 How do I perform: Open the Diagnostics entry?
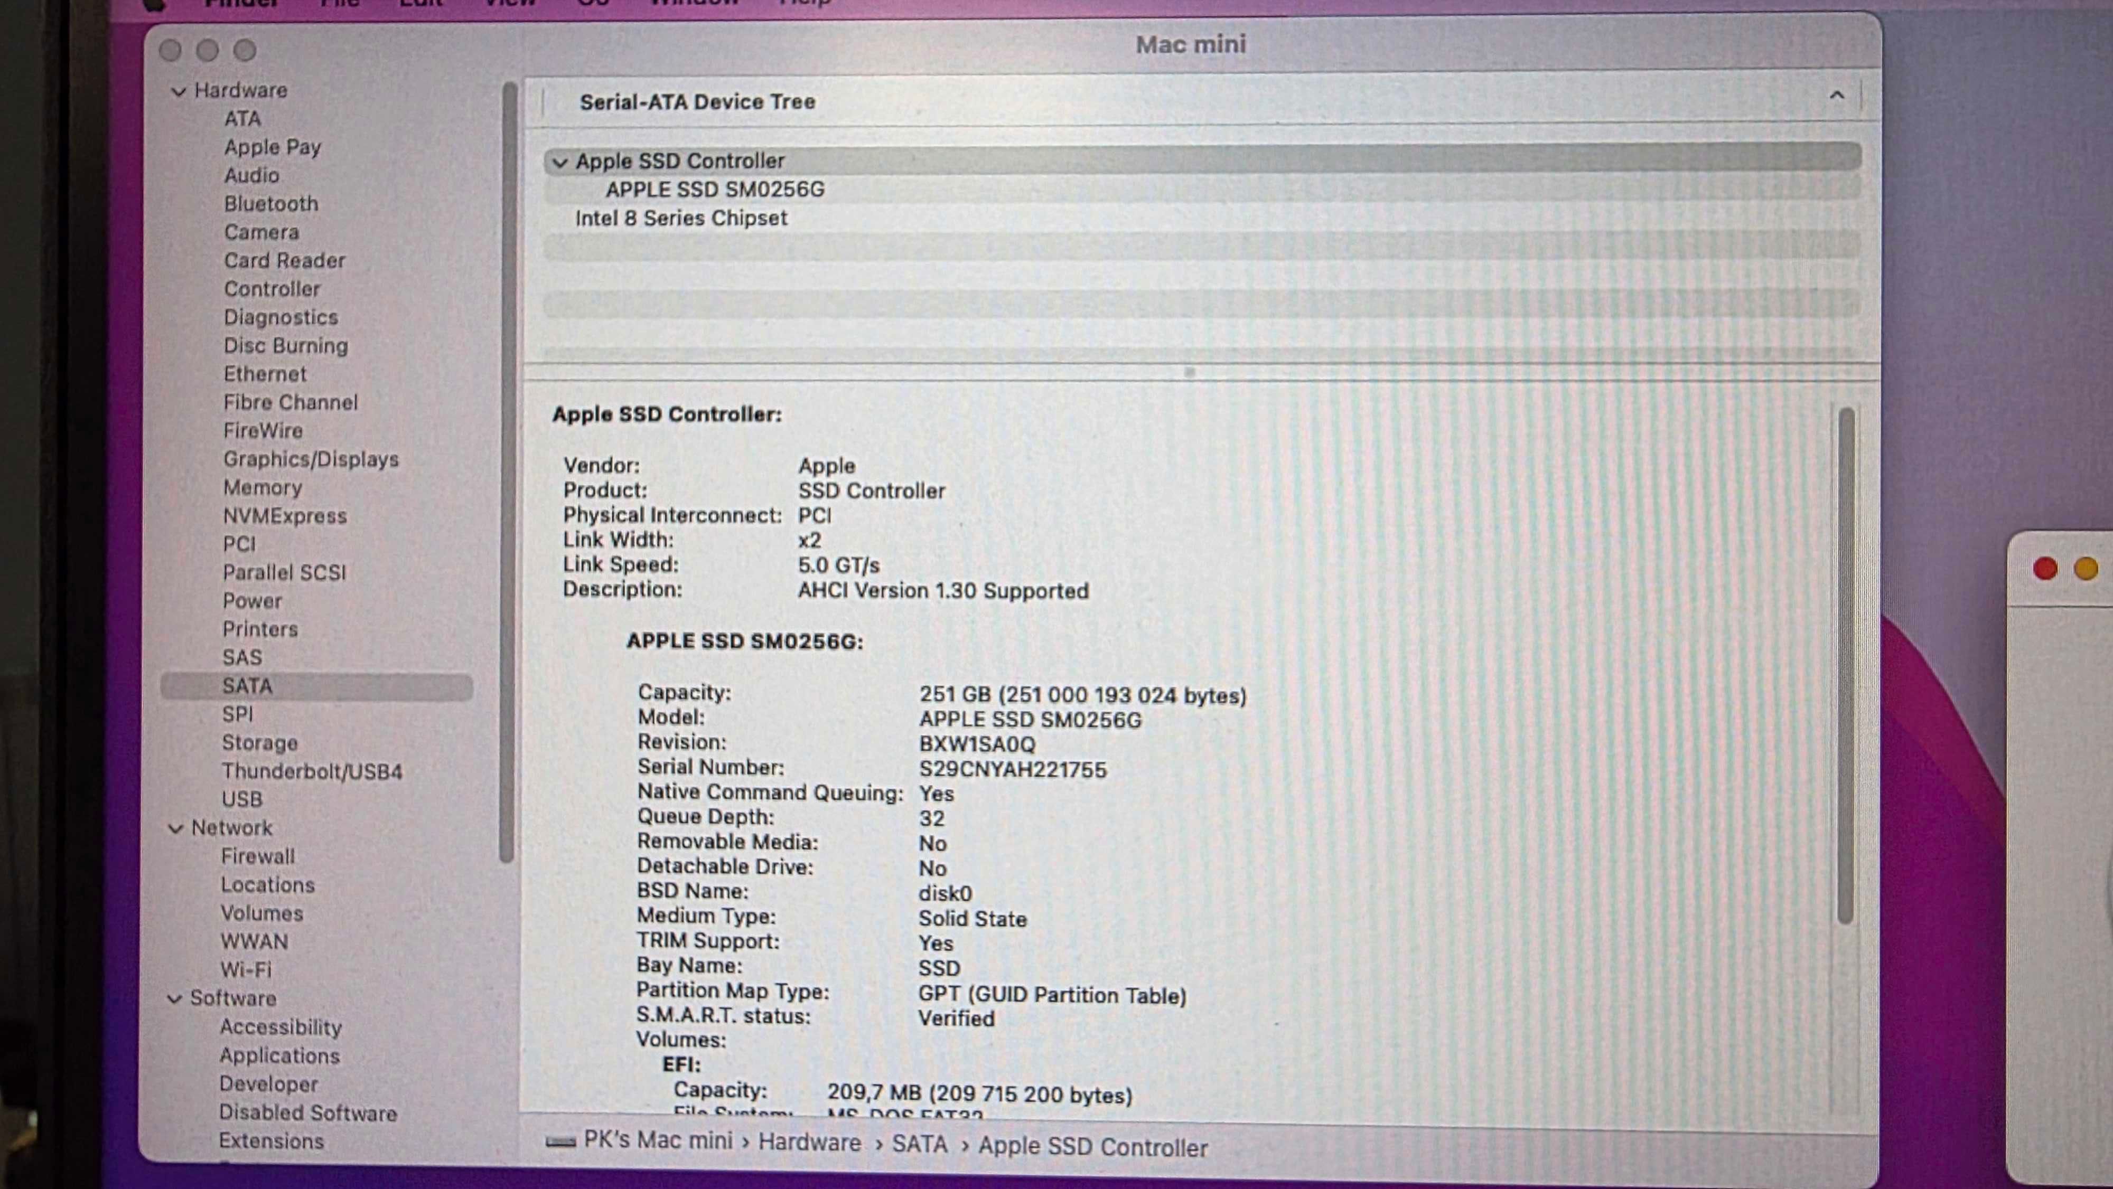281,318
